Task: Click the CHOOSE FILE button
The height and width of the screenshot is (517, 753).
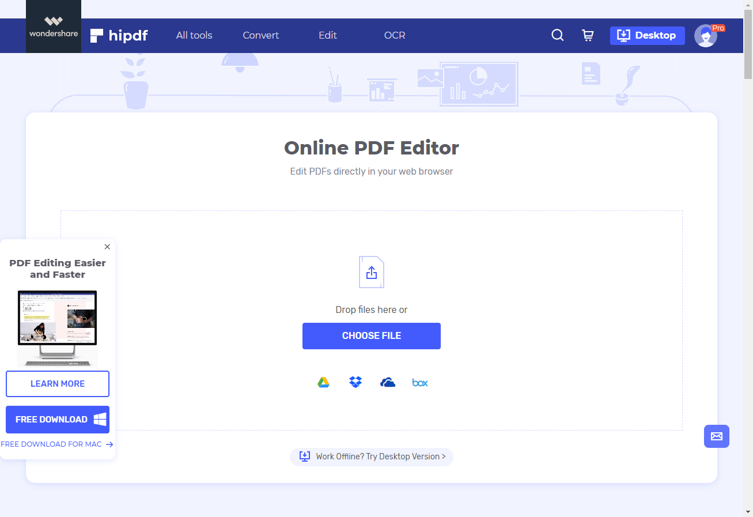Action: [x=372, y=336]
